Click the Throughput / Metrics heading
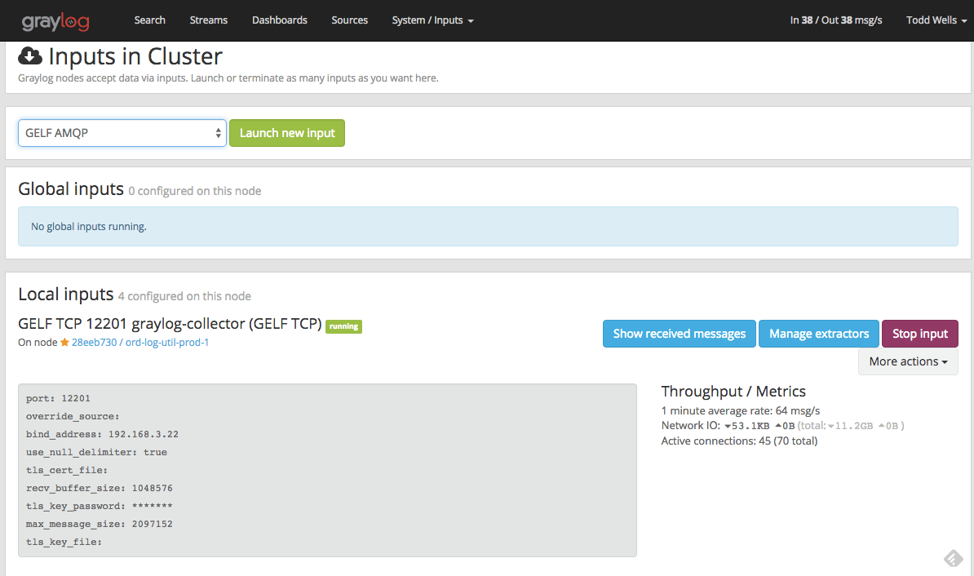The height and width of the screenshot is (576, 974). pyautogui.click(x=733, y=392)
